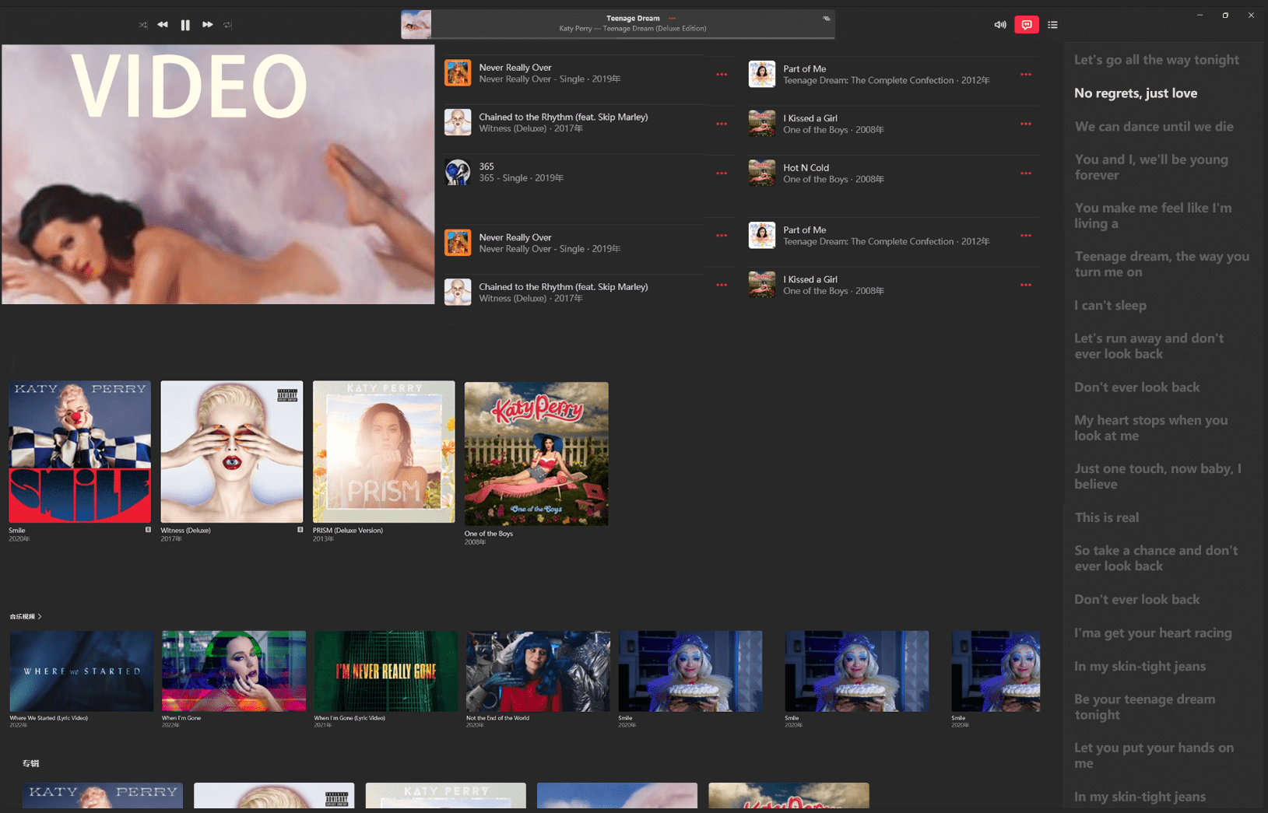
Task: Open more options for lowest I Kissed a Girl row
Action: click(x=1026, y=285)
